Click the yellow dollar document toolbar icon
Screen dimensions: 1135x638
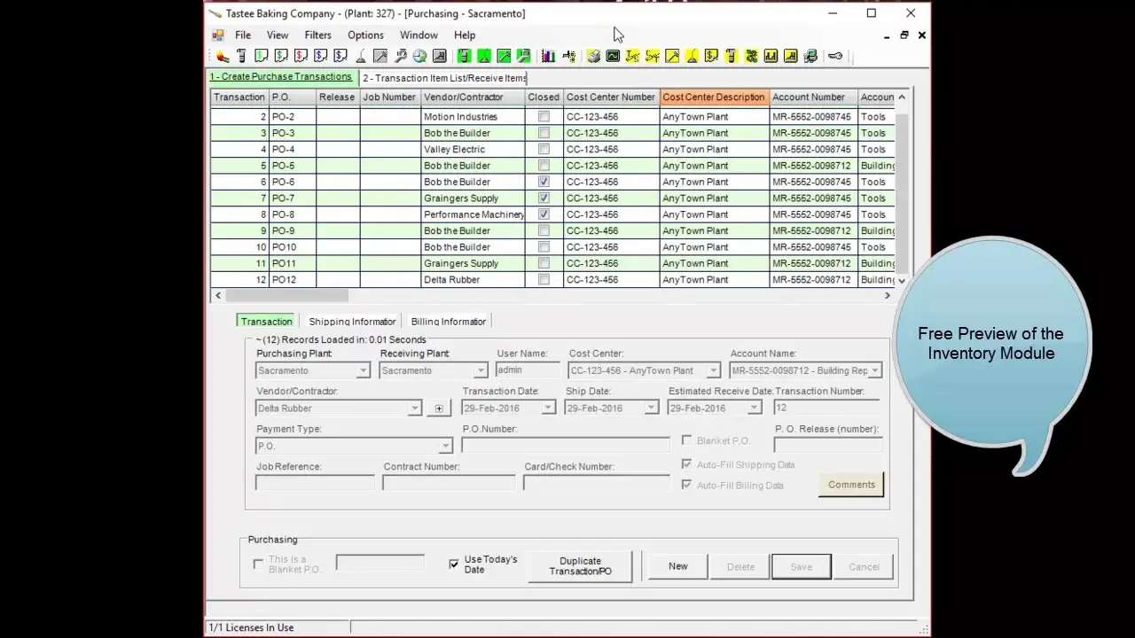[711, 56]
